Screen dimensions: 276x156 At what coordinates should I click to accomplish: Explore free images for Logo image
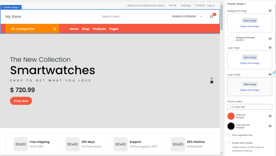coord(250,63)
